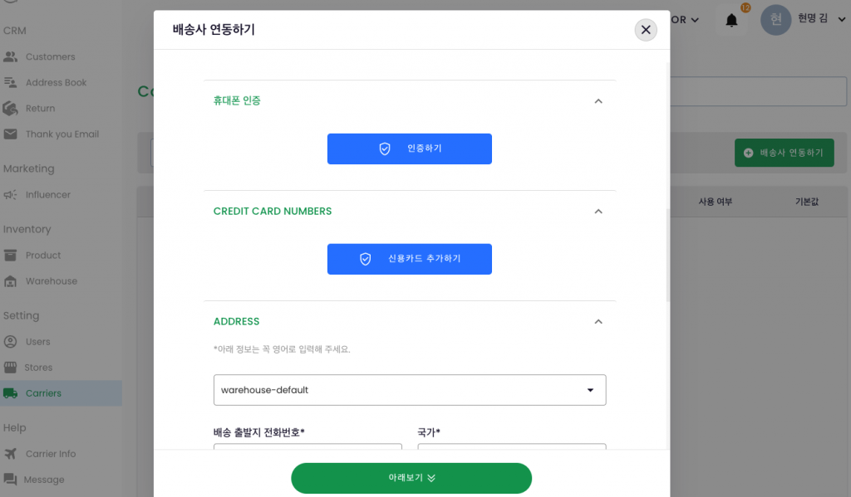Collapse the ADDRESS section chevron
Screen dimensions: 851x497
coord(598,322)
